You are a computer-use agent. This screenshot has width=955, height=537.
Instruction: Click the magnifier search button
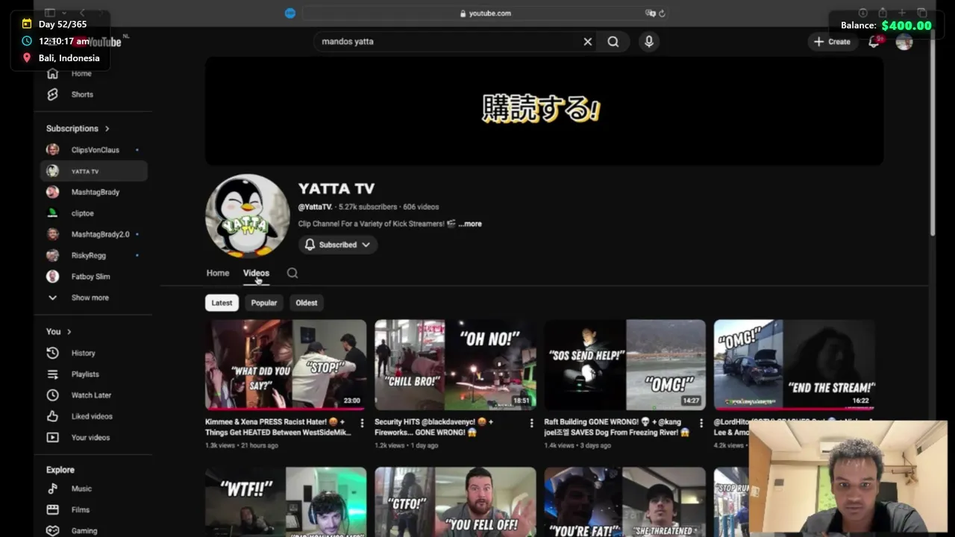[613, 42]
